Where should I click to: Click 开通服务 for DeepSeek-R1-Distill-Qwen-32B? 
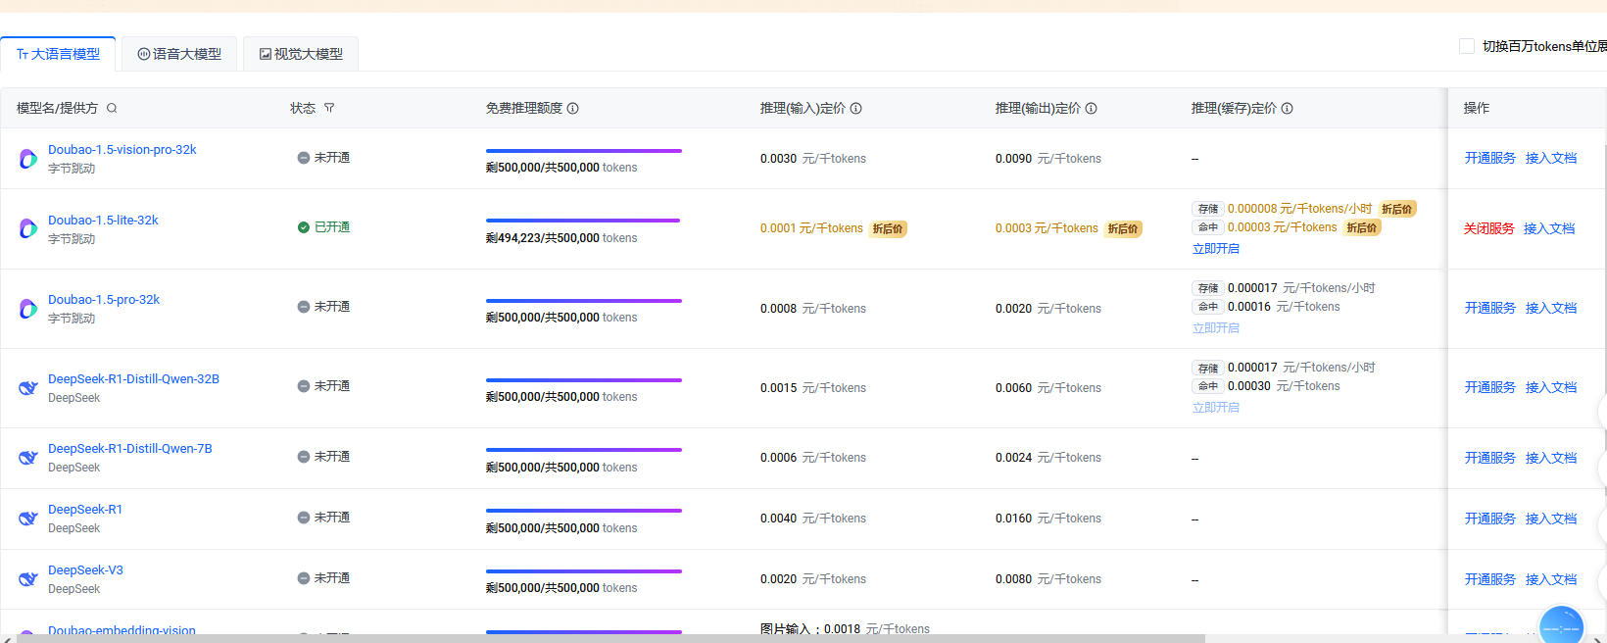pyautogui.click(x=1490, y=387)
